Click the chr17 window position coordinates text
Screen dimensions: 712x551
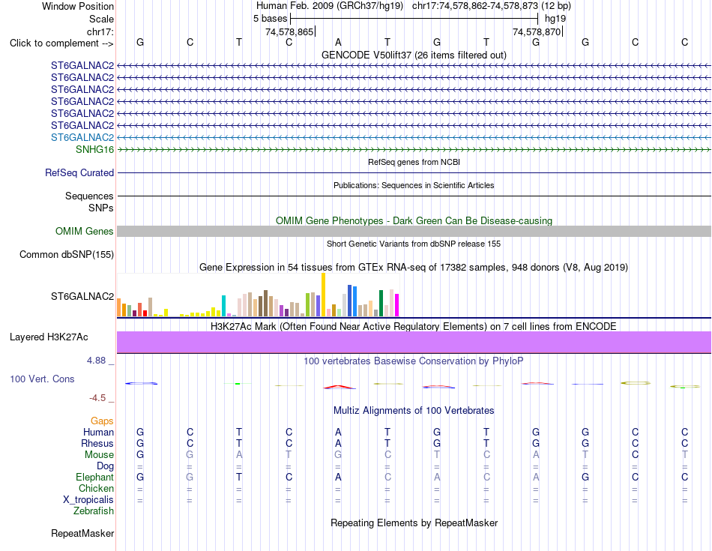pyautogui.click(x=492, y=6)
